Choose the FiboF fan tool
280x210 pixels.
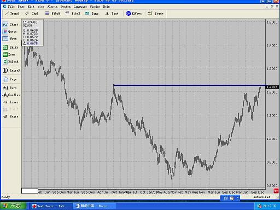pos(73,14)
